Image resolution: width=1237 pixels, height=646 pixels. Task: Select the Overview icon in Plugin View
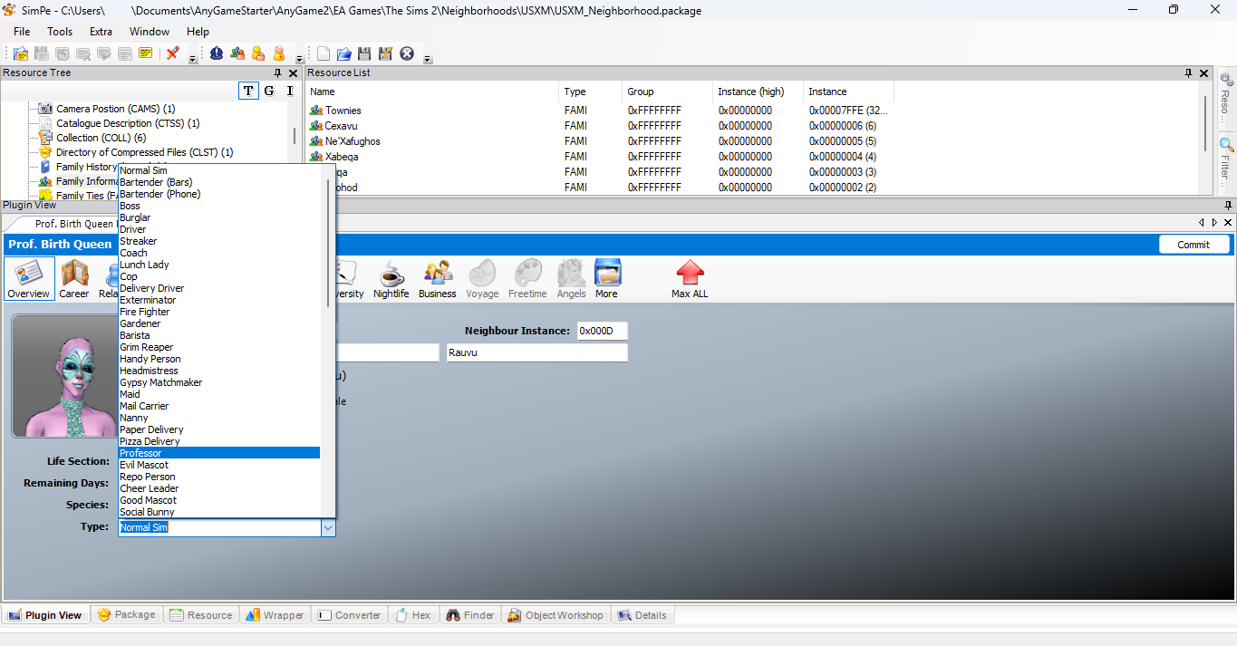pyautogui.click(x=28, y=278)
